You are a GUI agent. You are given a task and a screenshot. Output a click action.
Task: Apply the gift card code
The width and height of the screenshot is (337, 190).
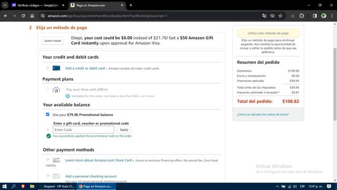coord(124,130)
